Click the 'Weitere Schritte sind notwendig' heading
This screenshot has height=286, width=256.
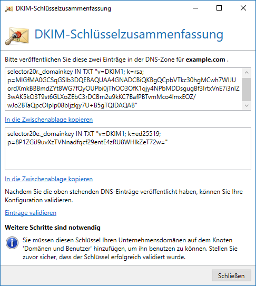(x=53, y=228)
